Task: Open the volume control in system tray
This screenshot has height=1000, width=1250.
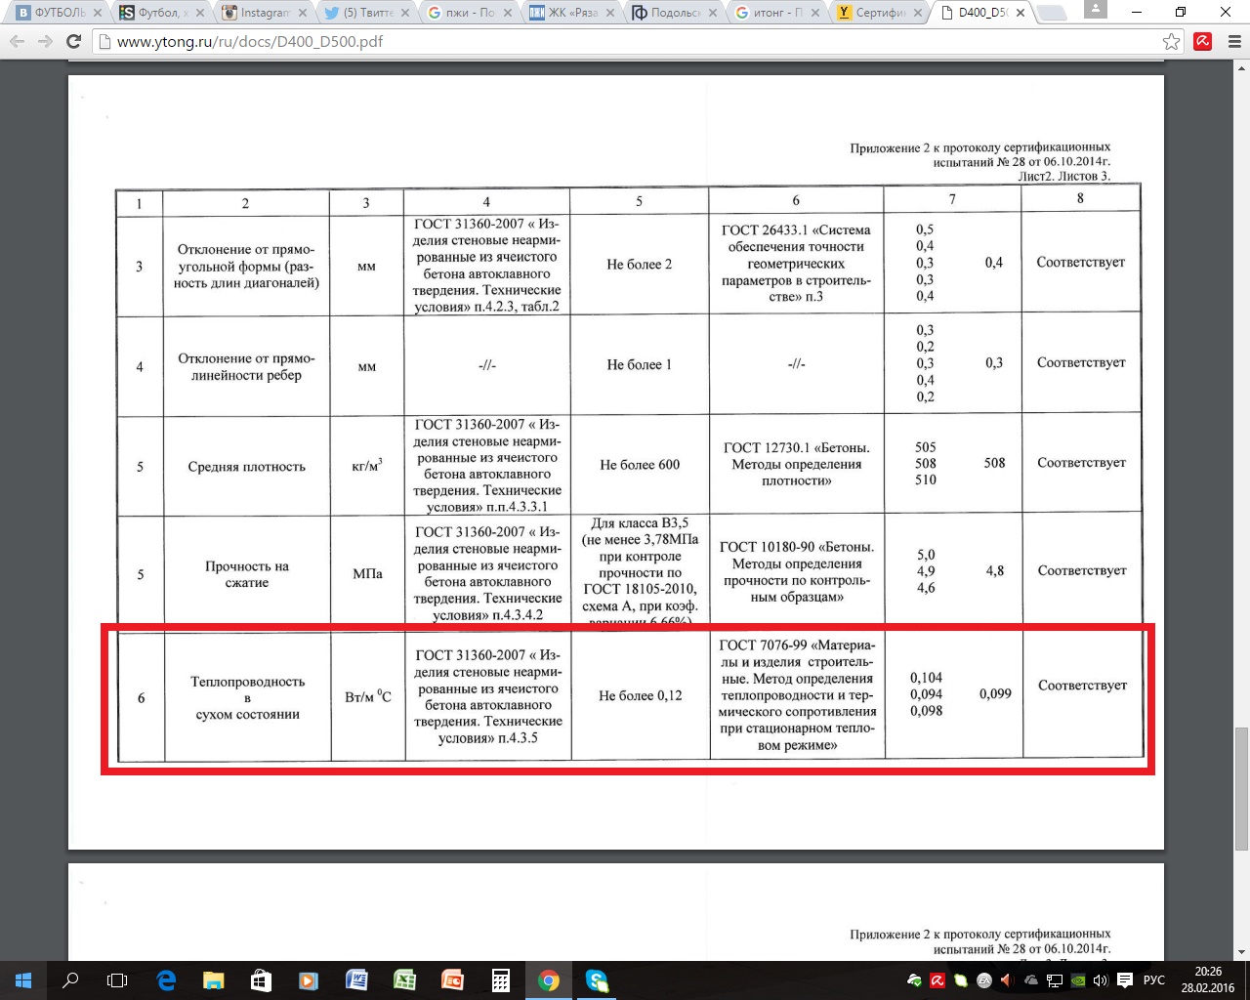Action: point(1101,980)
